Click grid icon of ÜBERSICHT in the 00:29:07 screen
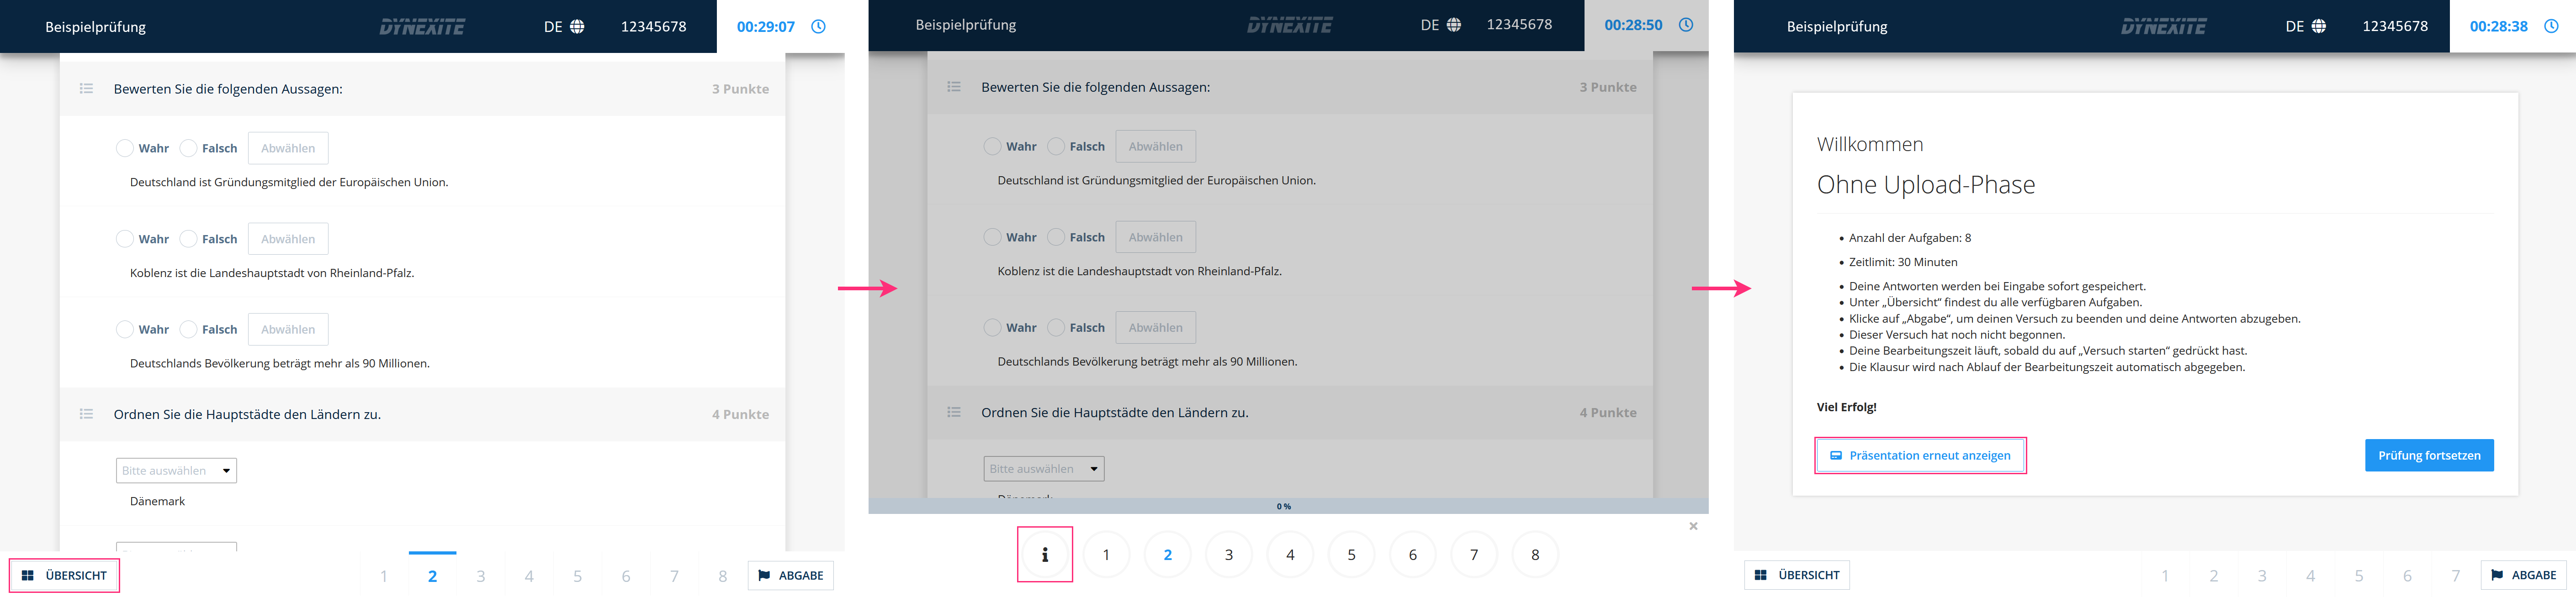2576x597 pixels. click(28, 575)
